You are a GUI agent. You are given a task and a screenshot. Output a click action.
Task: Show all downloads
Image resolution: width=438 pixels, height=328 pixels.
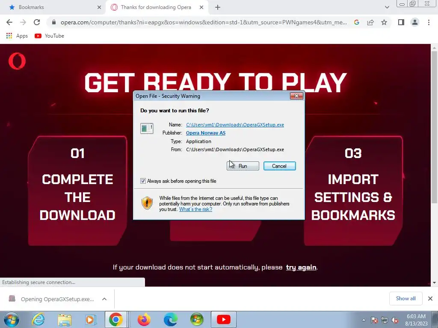pos(405,299)
